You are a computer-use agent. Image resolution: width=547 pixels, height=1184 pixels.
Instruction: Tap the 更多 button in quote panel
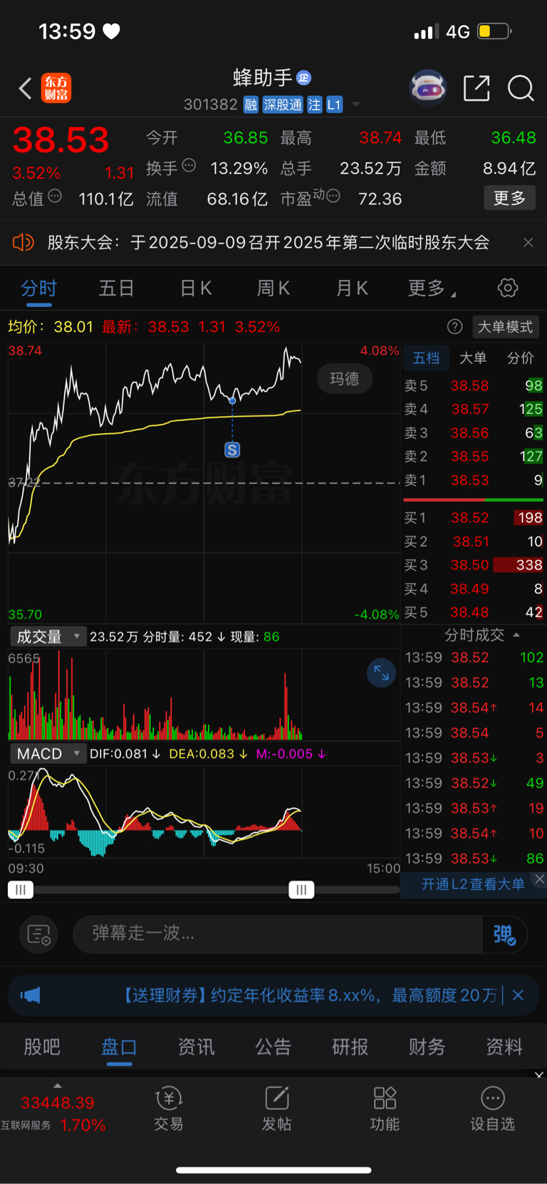coord(510,198)
